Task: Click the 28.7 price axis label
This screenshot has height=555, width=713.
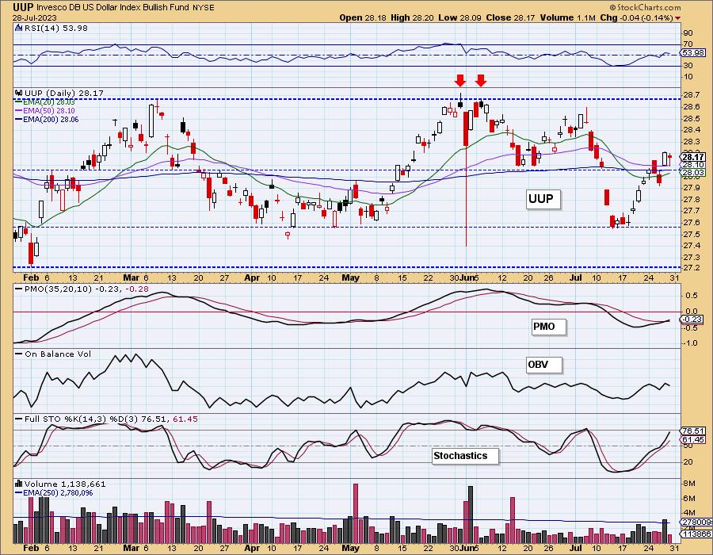Action: coord(691,94)
